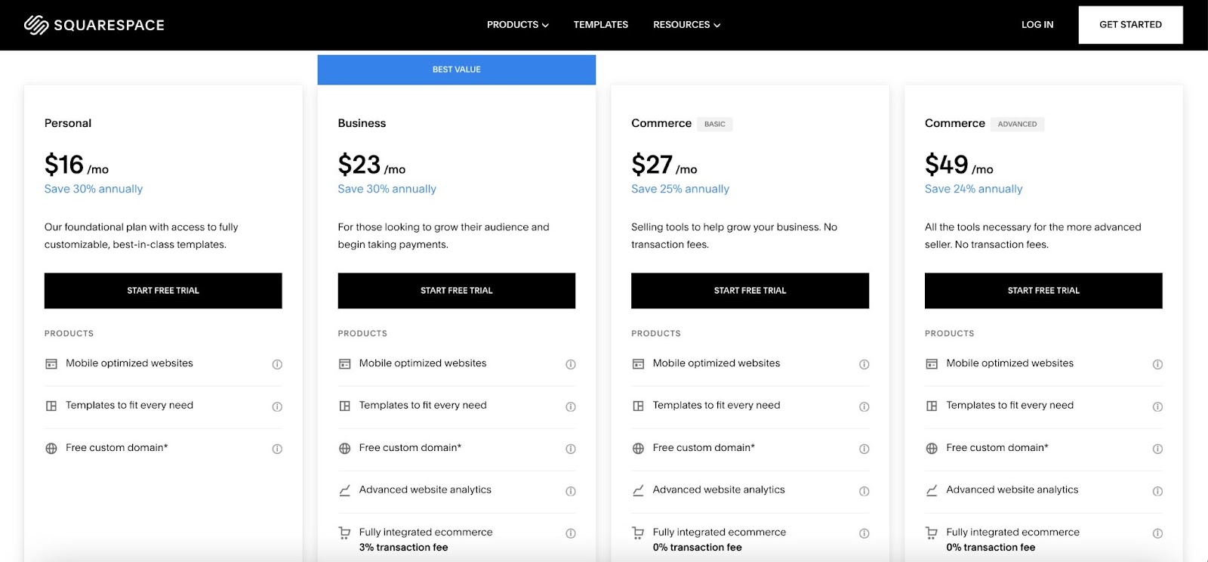Click the globe domain icon in the Commerce Basic column

(637, 447)
